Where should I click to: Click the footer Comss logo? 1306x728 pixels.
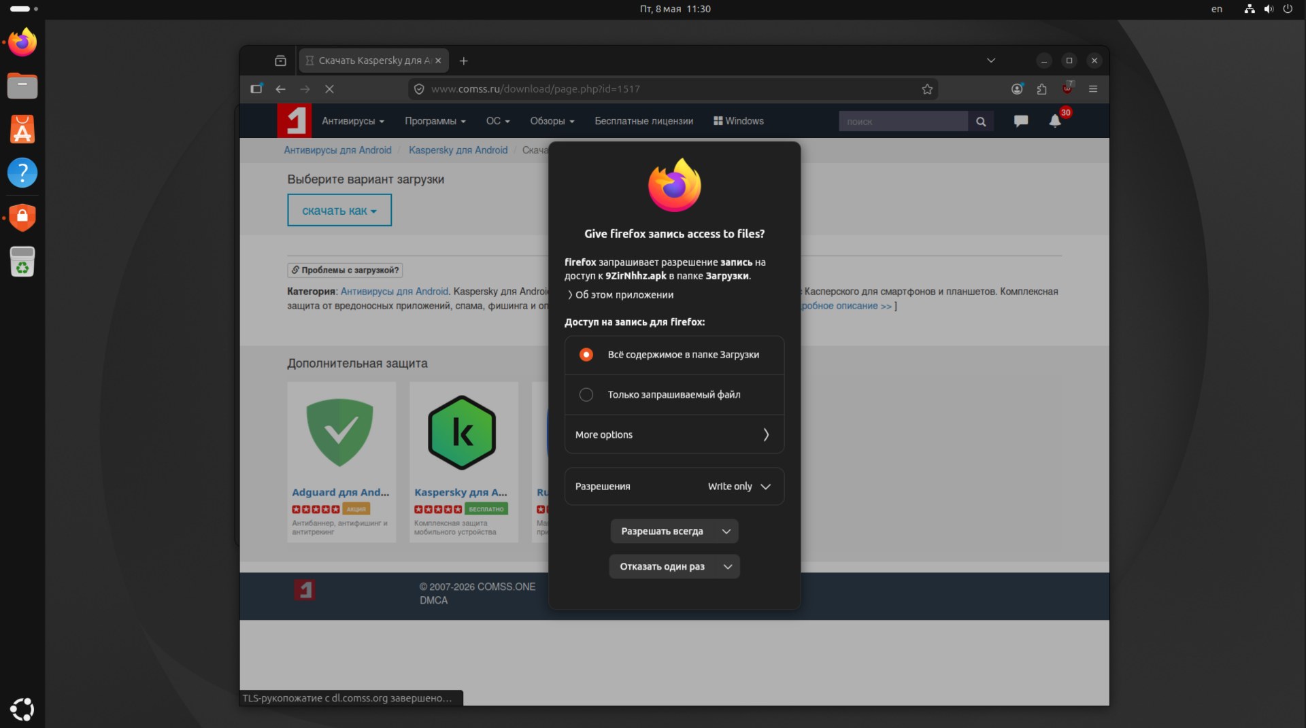[x=304, y=590]
